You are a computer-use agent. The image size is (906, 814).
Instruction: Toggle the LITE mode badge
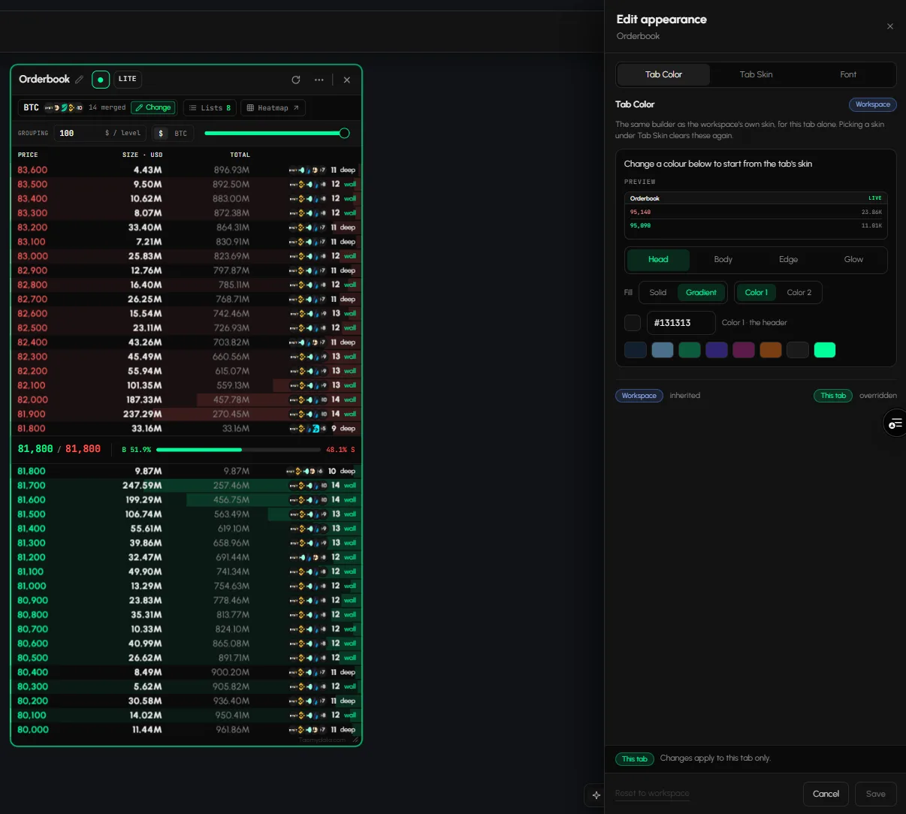click(x=128, y=79)
